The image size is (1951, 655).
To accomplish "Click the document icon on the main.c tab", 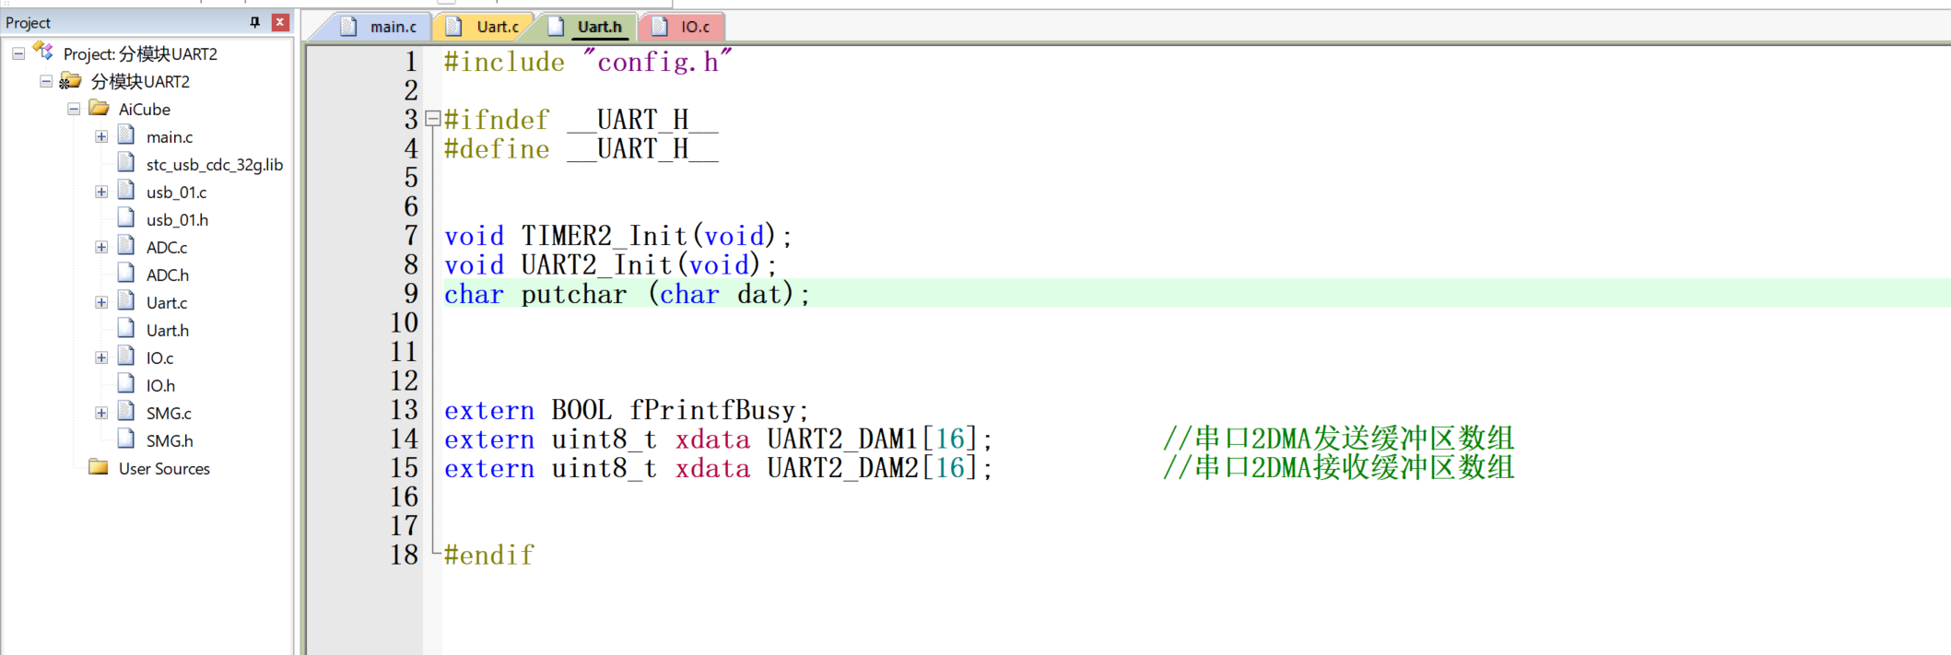I will click(x=348, y=27).
